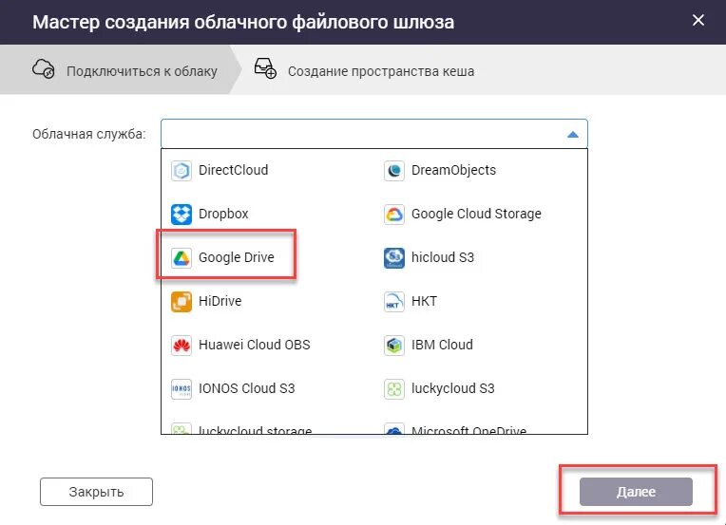
Task: Choose the IBM Cloud icon
Action: click(x=394, y=345)
